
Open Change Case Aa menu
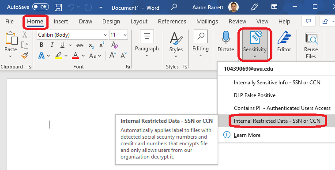pos(95,56)
